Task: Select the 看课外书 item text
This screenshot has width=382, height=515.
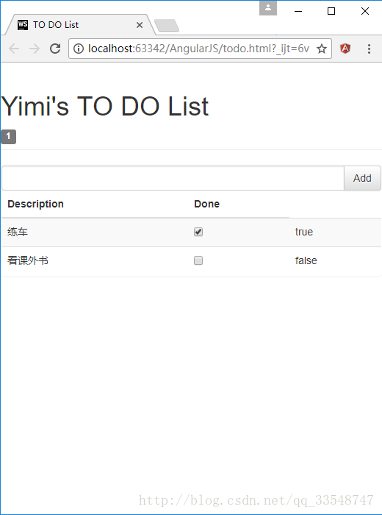Action: pos(28,260)
